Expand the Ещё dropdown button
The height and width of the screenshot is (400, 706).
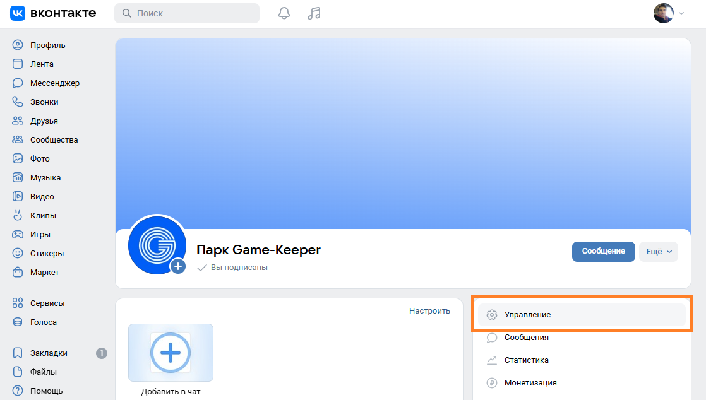click(658, 251)
